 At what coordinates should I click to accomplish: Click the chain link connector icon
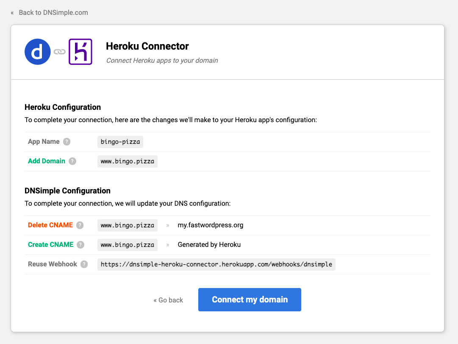[x=60, y=51]
